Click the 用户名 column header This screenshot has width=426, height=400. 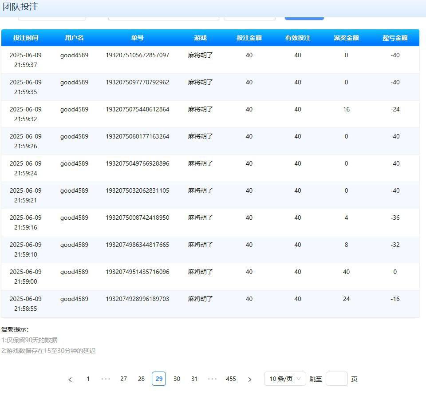coord(74,38)
